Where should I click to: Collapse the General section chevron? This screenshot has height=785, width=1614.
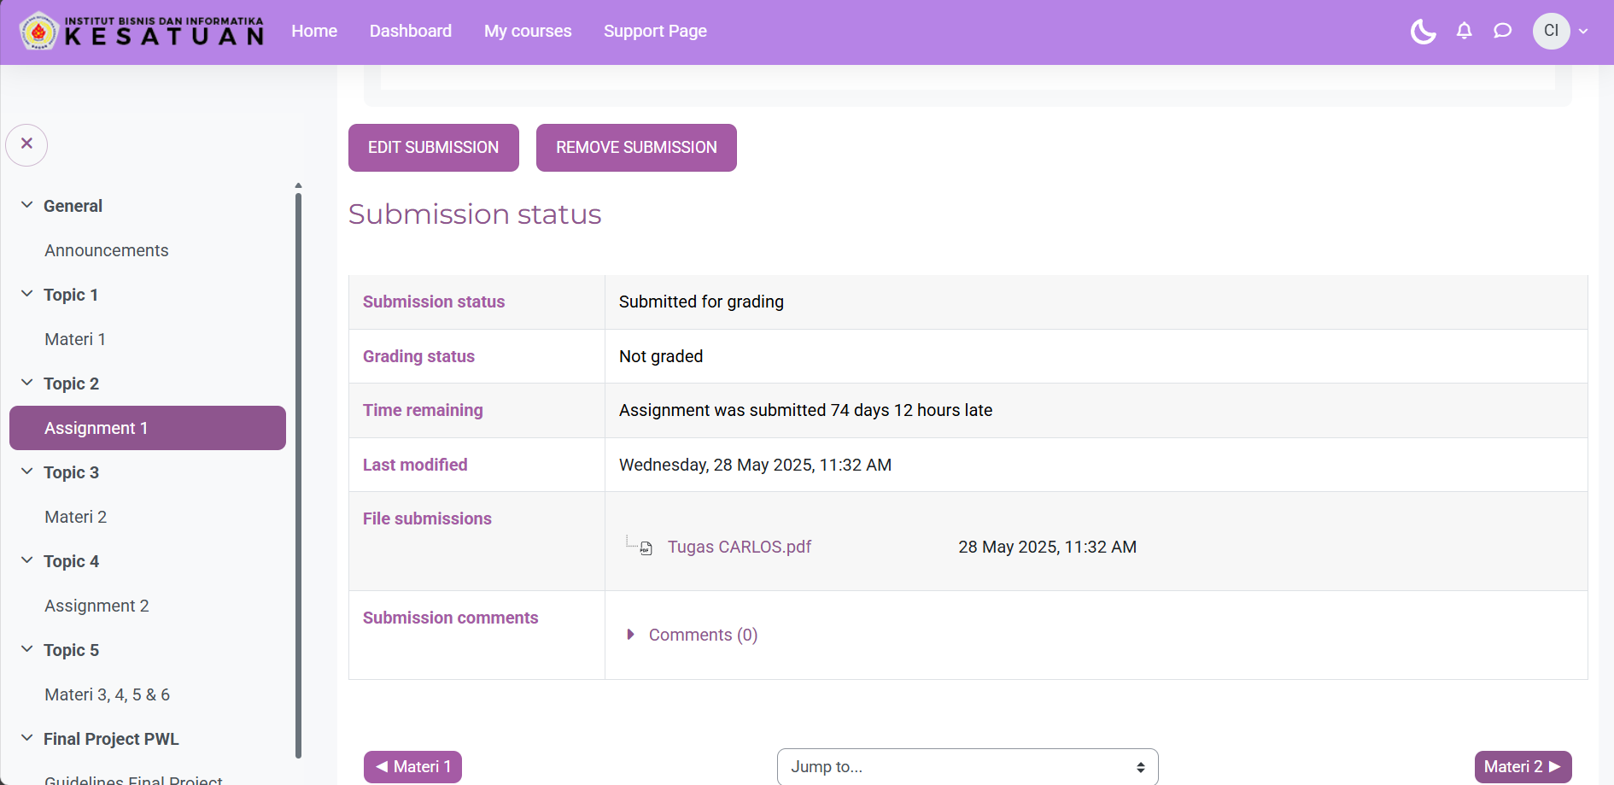click(x=27, y=206)
